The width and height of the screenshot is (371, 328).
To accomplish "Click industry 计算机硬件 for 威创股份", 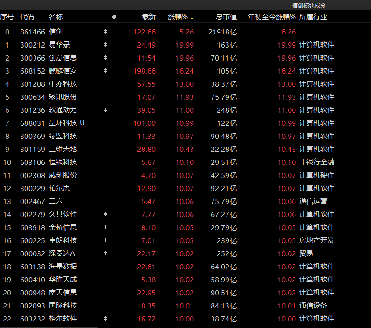I will [316, 175].
